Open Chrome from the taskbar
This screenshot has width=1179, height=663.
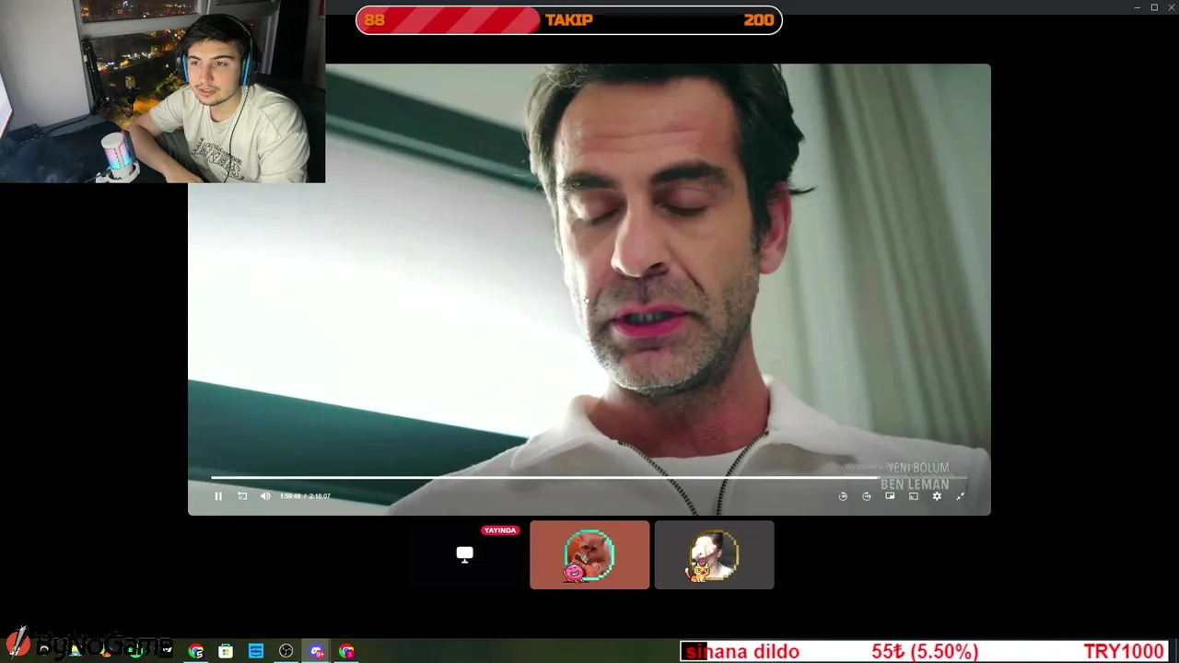click(196, 651)
